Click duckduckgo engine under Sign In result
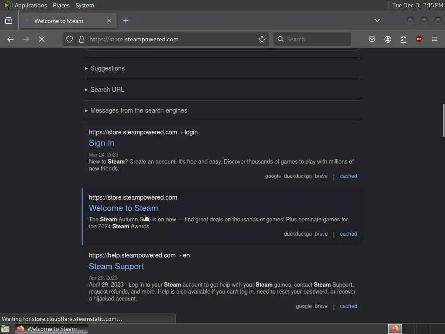Image resolution: width=445 pixels, height=334 pixels. pyautogui.click(x=298, y=176)
